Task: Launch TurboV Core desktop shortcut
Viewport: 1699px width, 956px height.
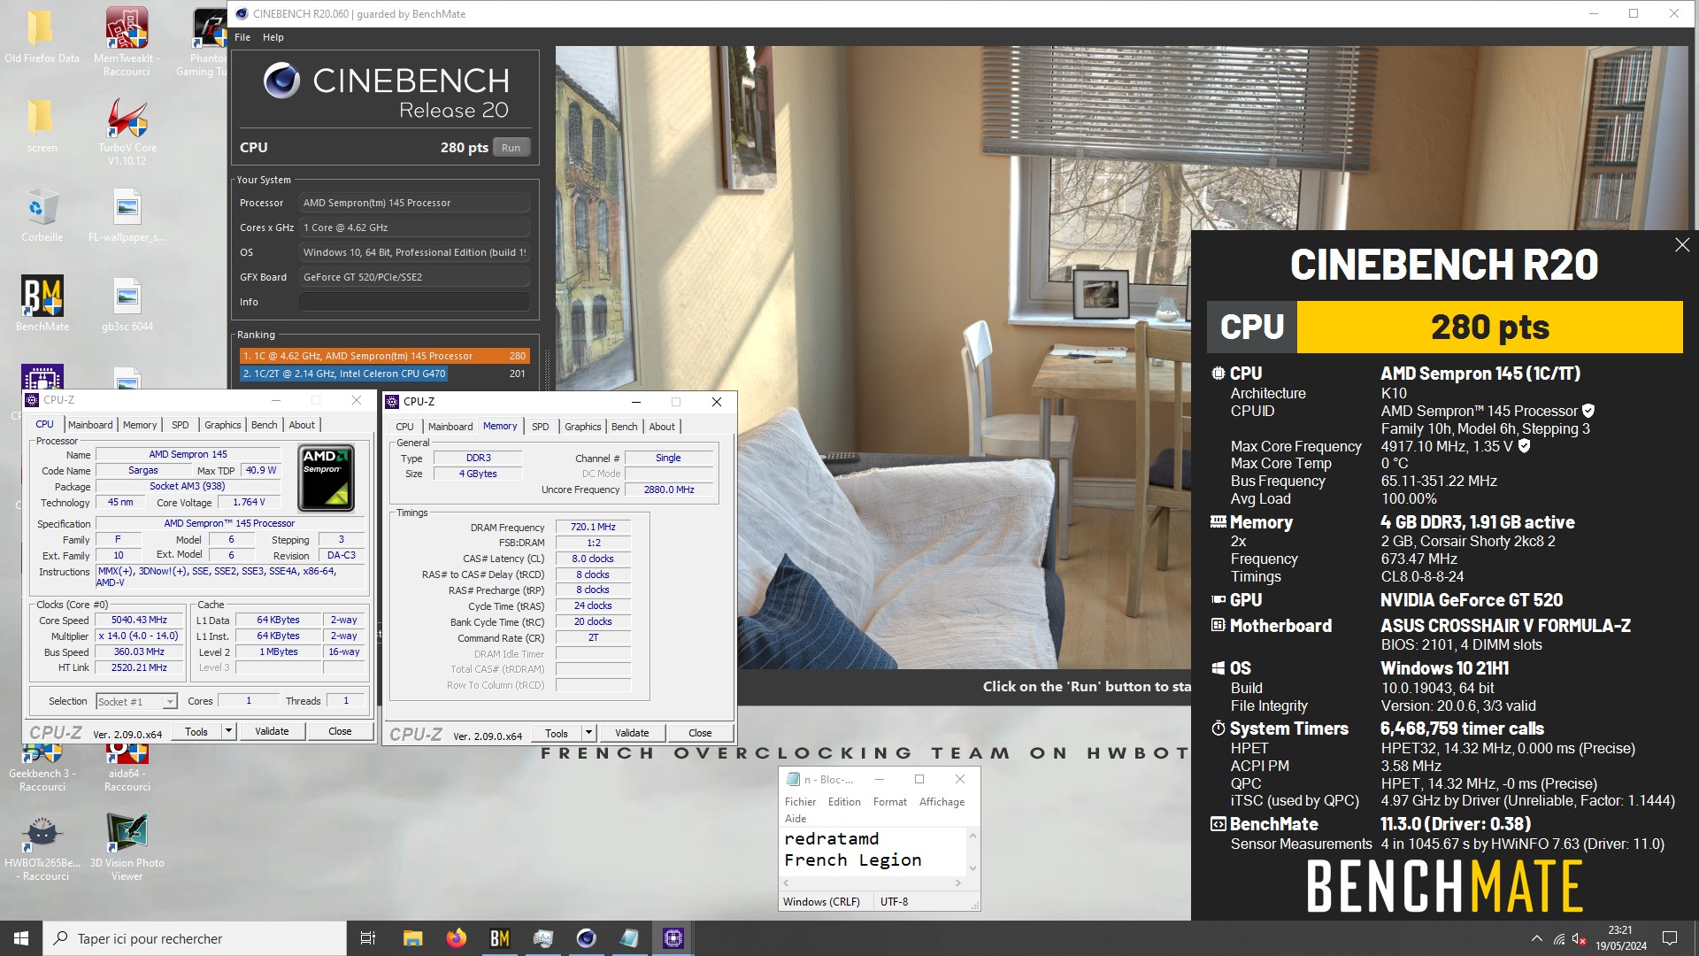Action: 127,131
